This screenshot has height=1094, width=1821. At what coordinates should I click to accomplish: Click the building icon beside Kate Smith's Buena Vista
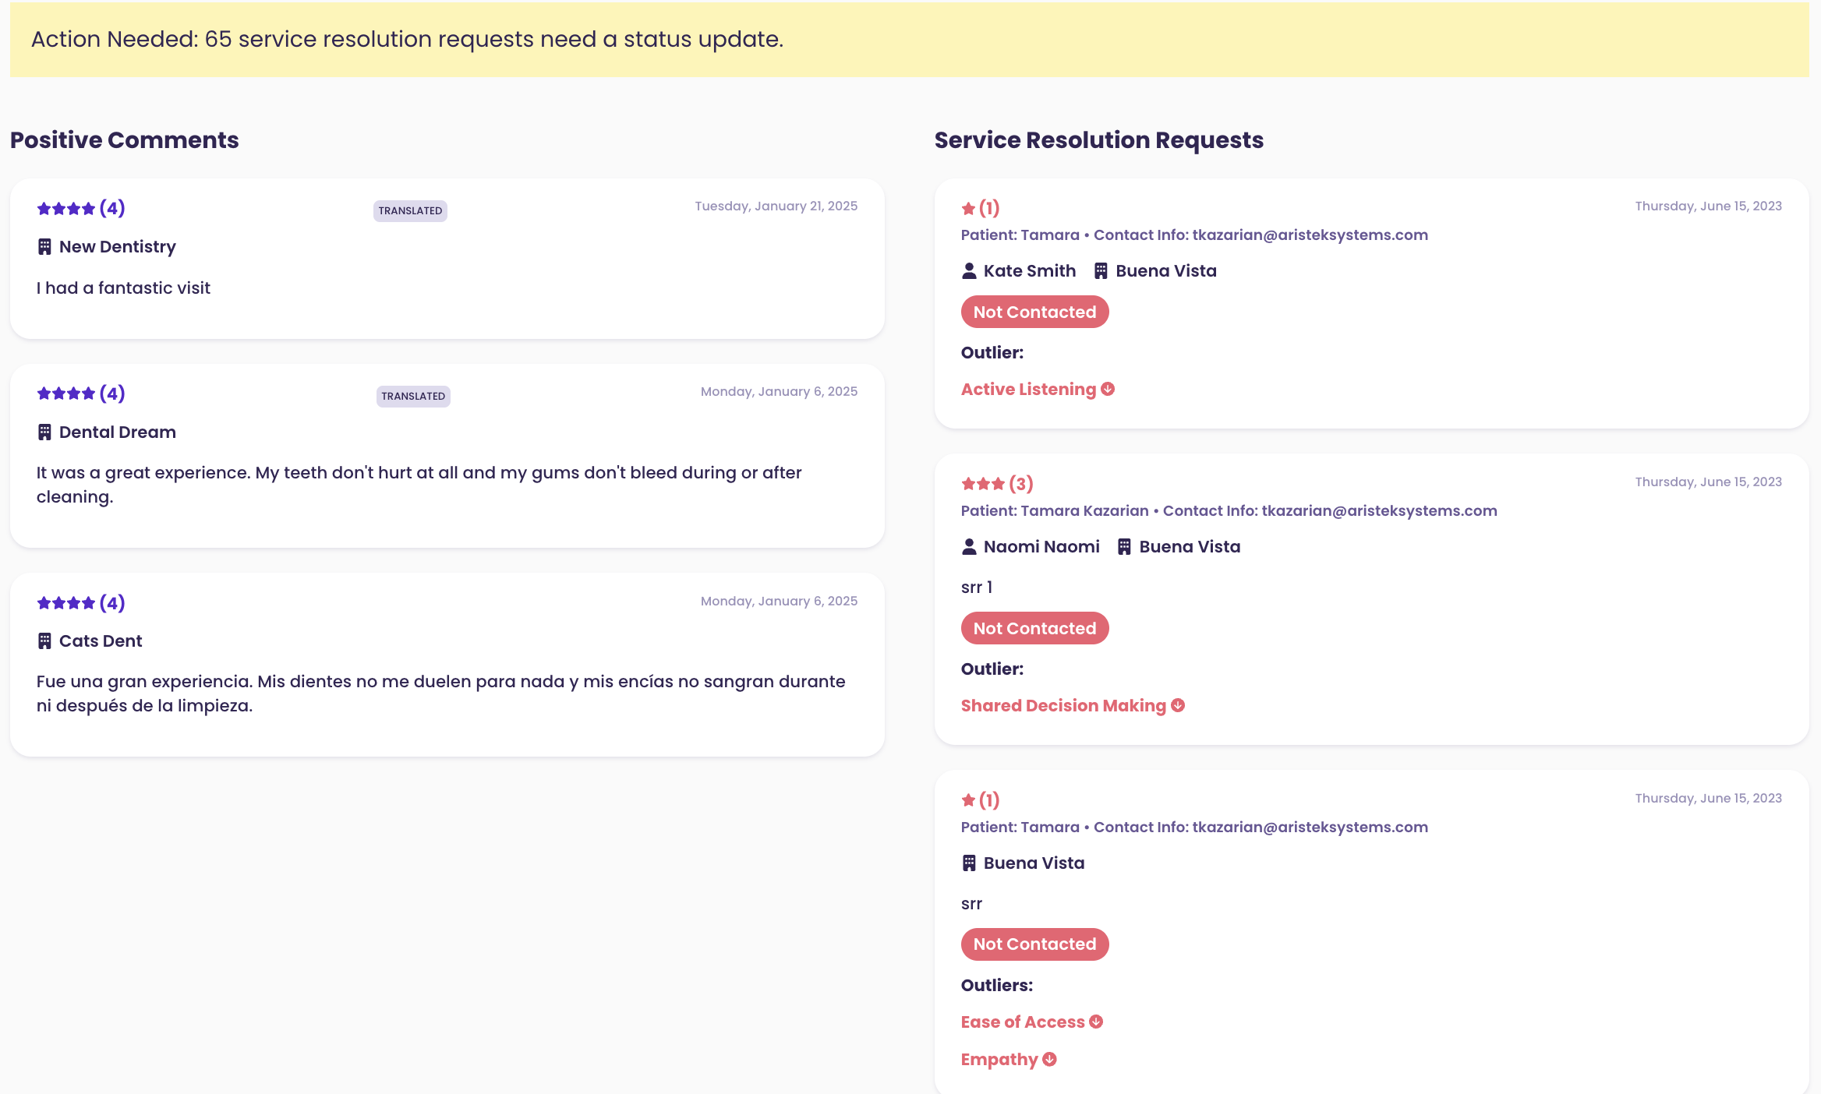pos(1101,271)
